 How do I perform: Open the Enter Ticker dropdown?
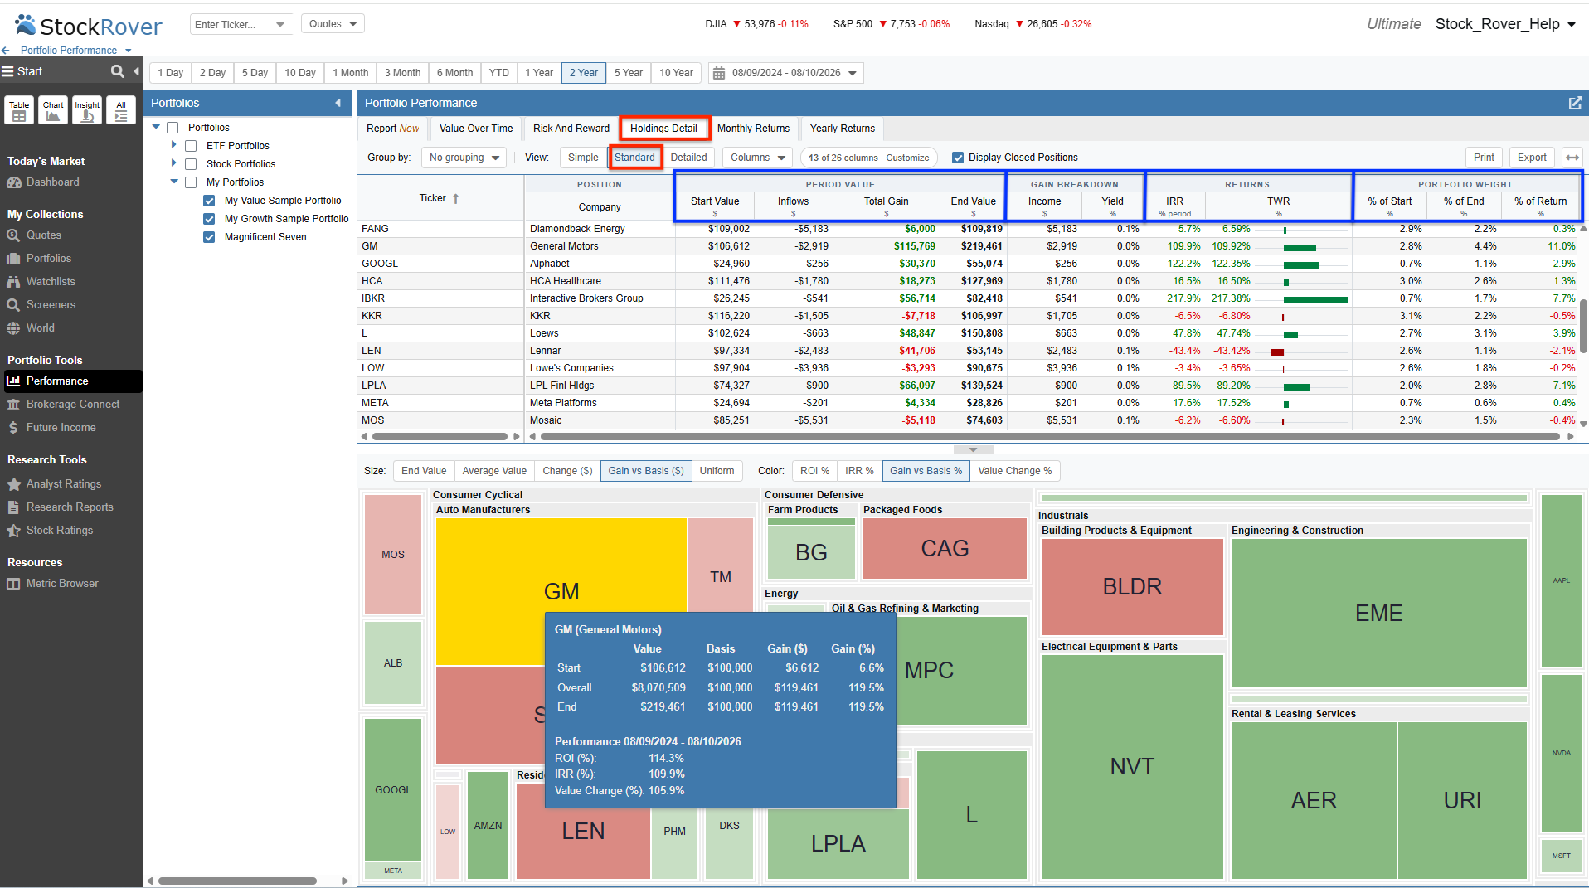coord(280,24)
